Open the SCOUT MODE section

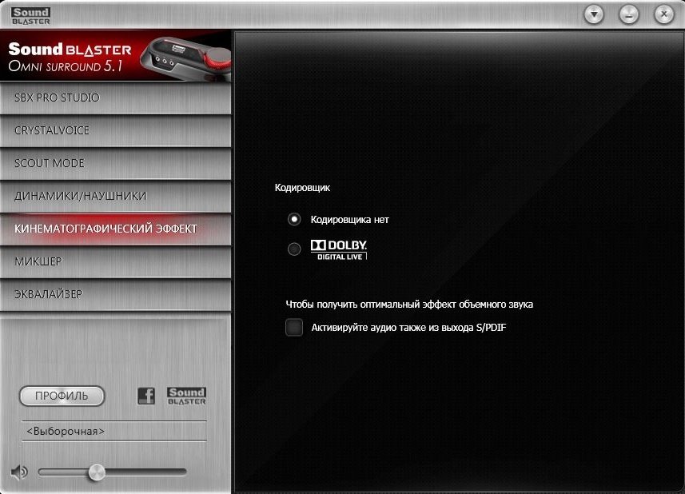(115, 163)
